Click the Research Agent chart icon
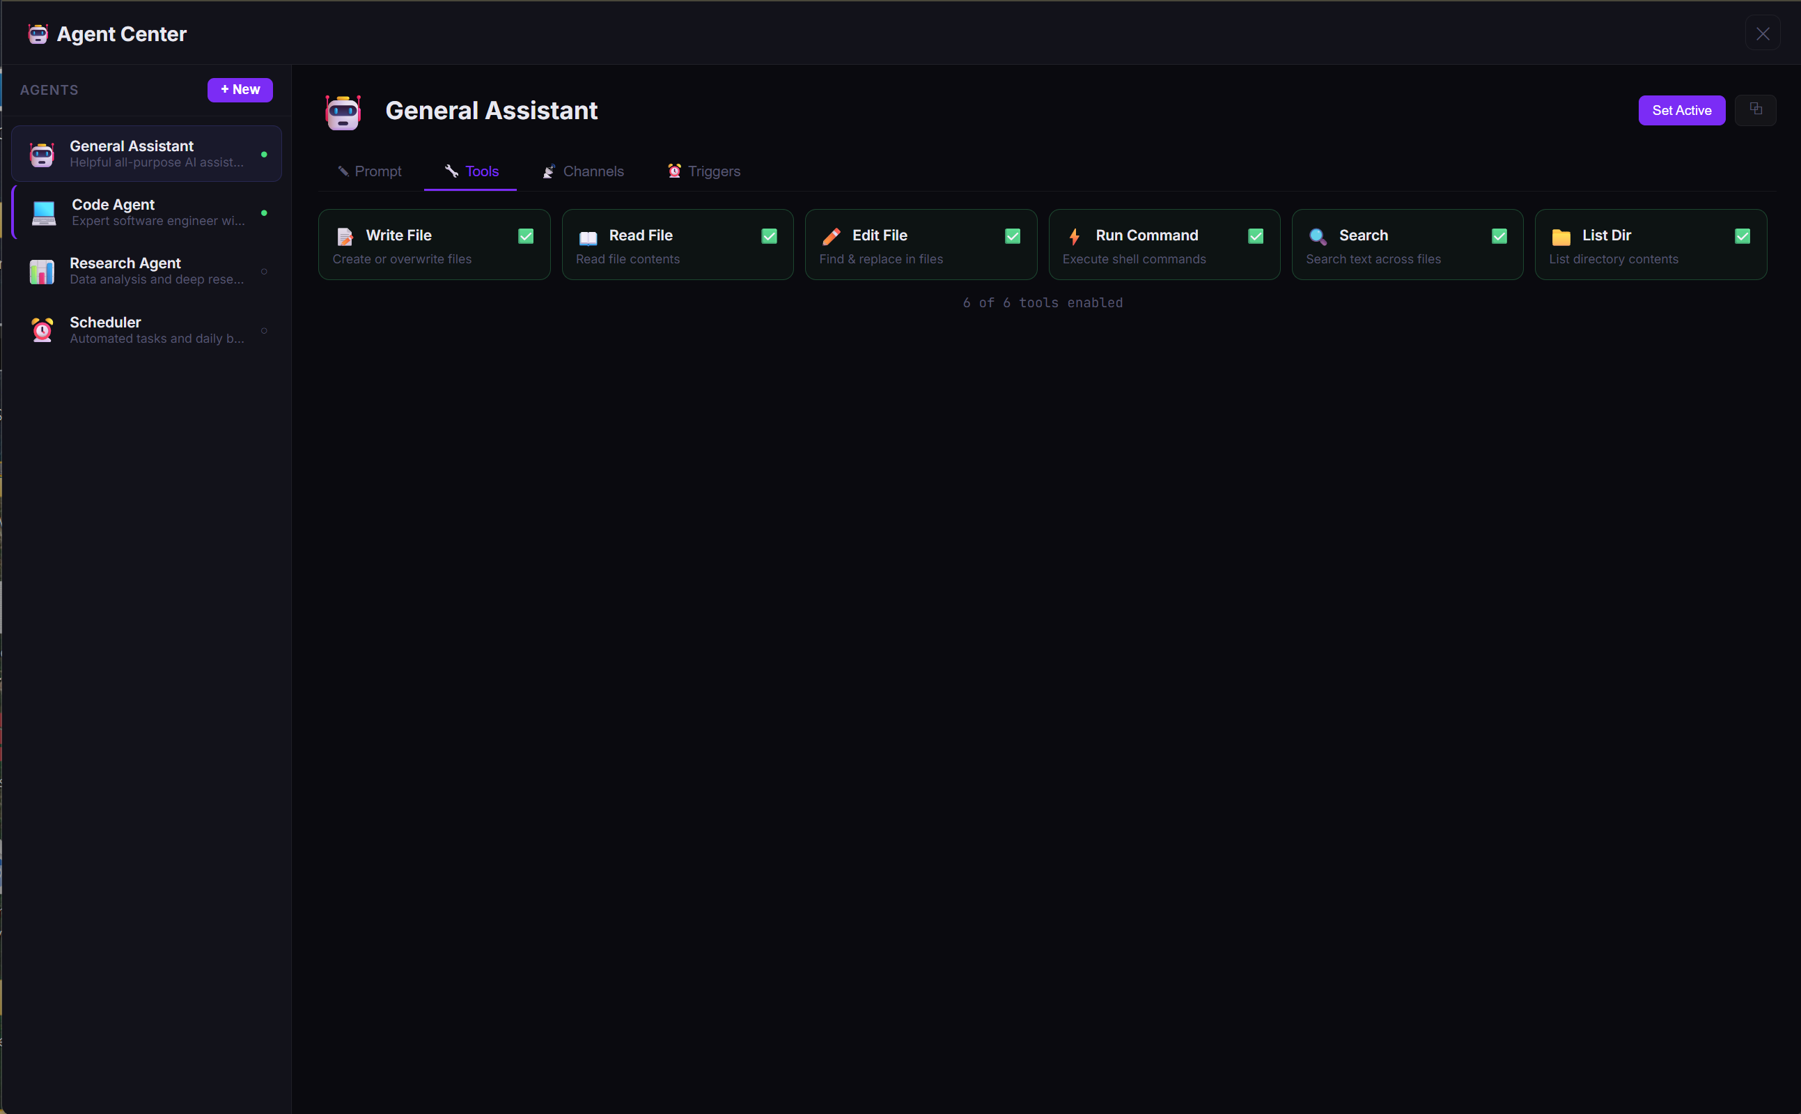The image size is (1801, 1114). tap(42, 271)
